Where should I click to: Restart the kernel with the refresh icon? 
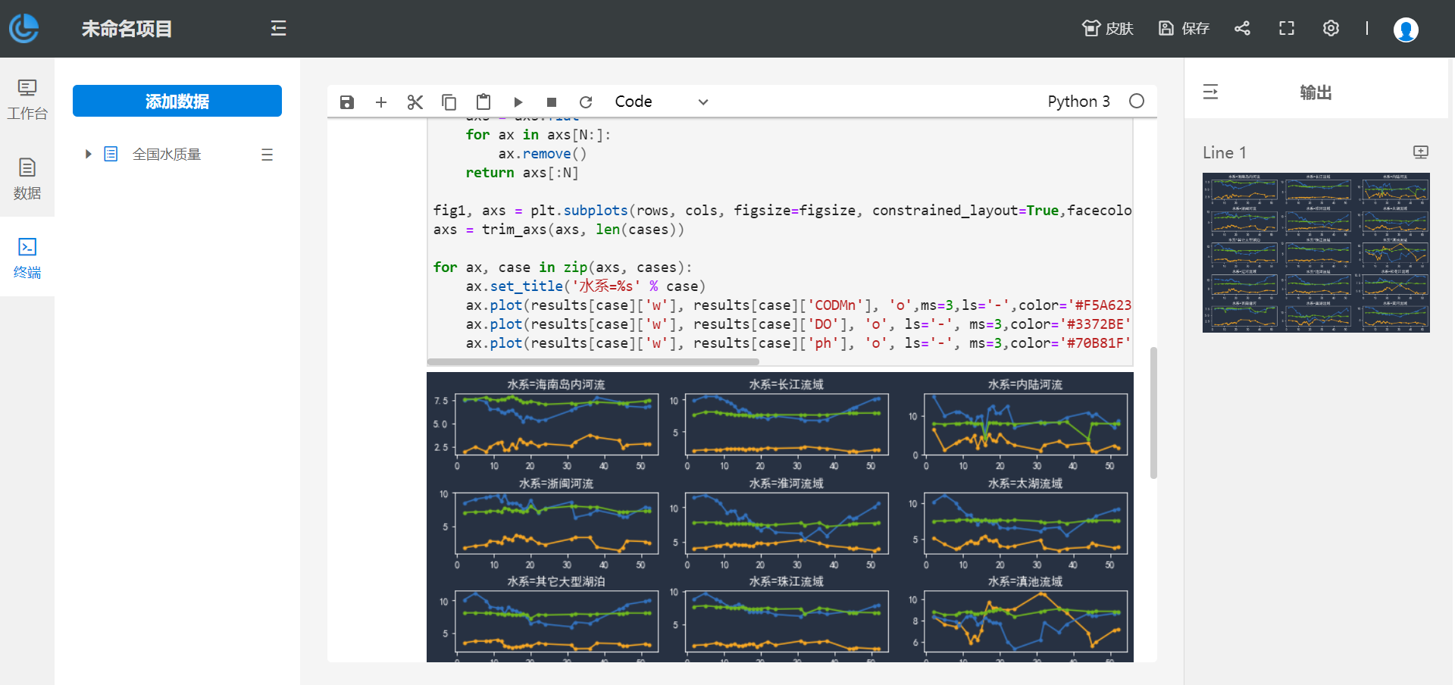click(586, 102)
